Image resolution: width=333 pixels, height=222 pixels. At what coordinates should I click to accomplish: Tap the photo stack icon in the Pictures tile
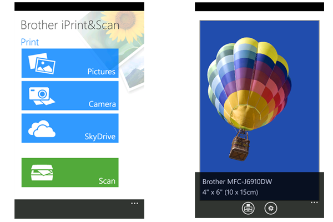coord(42,63)
